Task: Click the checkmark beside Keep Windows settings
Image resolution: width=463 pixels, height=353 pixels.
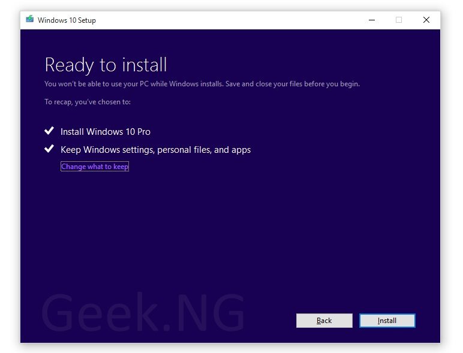Action: pyautogui.click(x=49, y=149)
